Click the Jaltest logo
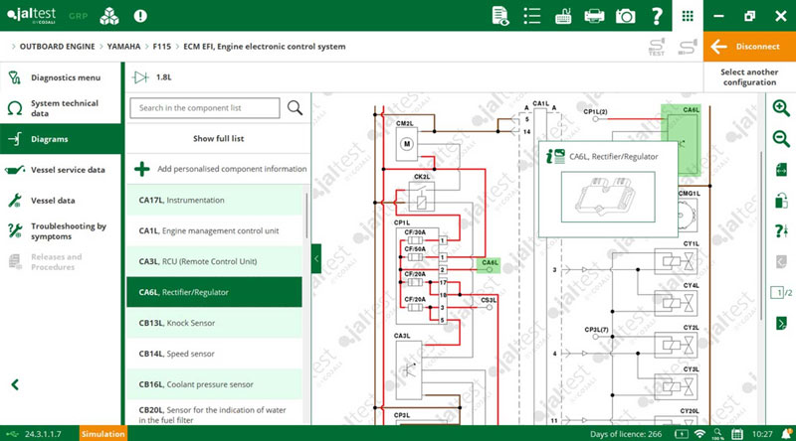This screenshot has height=441, width=796. pyautogui.click(x=32, y=15)
